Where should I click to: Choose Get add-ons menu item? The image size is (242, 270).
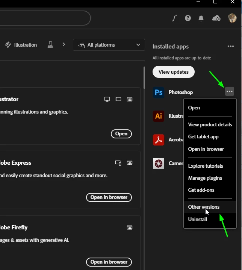coord(210,190)
